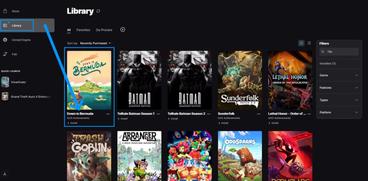Open the Unreal Engine sidebar entry
The image size is (368, 181).
(x=17, y=40)
